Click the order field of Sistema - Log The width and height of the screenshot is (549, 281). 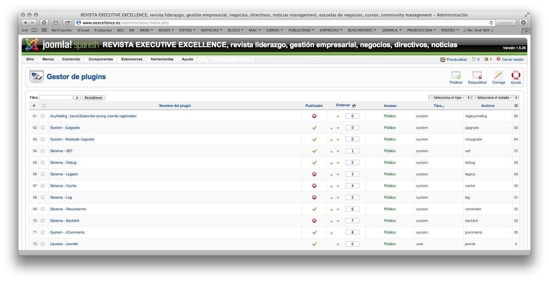[x=352, y=197]
